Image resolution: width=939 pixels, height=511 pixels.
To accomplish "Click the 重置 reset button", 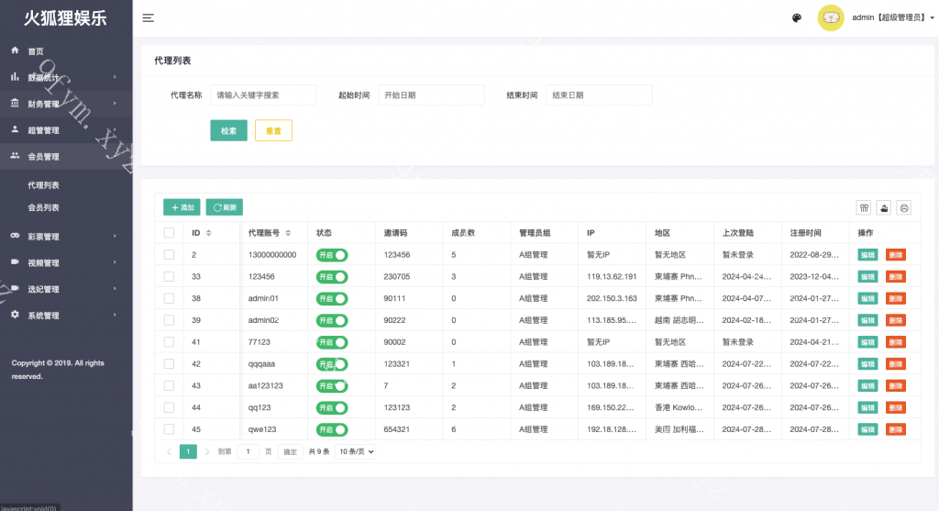I will pos(273,130).
